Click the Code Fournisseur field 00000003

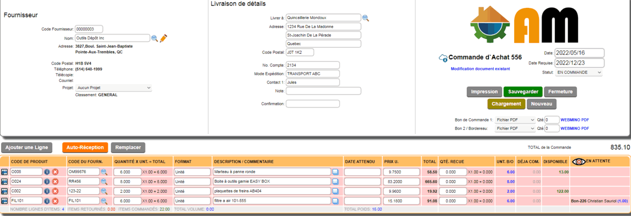point(88,29)
